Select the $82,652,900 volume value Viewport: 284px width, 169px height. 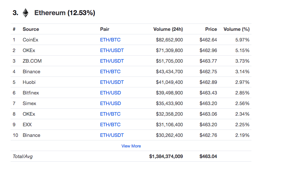[169, 40]
